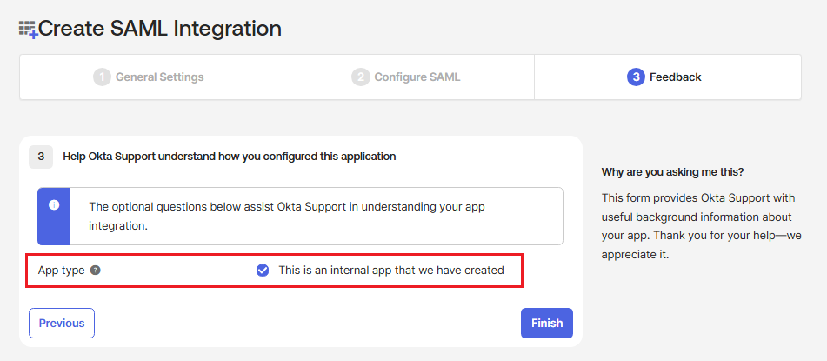Click the Create SAML Integration app grid icon

click(28, 30)
